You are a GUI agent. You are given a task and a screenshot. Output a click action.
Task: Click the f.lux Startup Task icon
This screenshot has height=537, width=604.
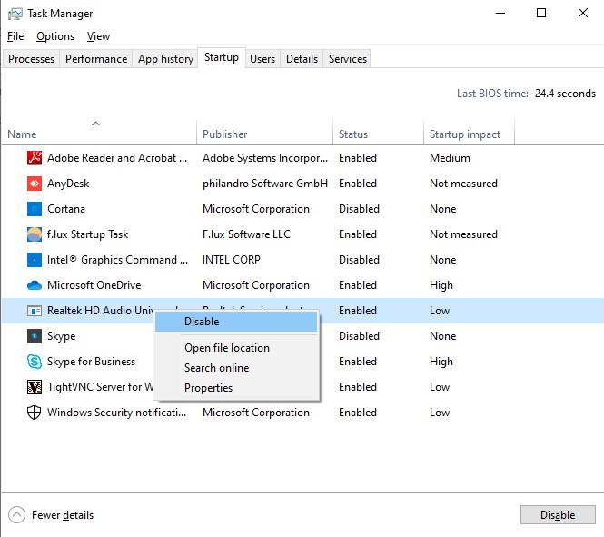coord(35,234)
